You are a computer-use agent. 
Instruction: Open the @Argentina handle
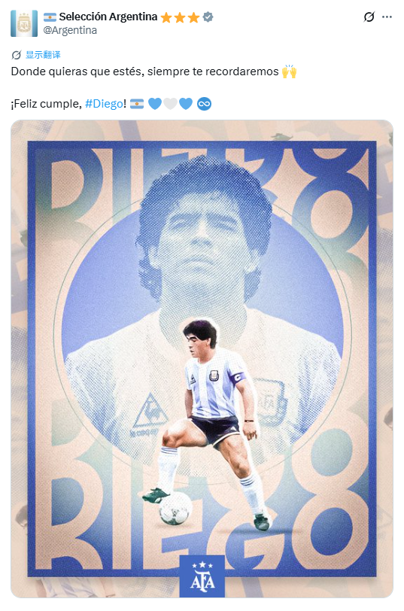(x=70, y=30)
